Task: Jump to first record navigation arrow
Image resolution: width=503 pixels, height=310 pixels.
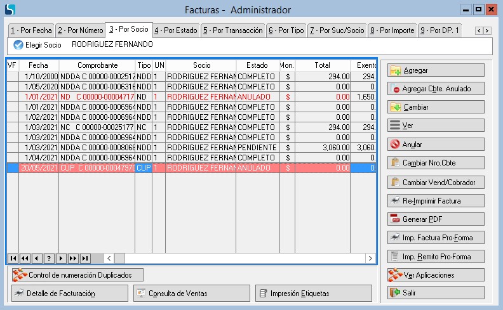Action: click(13, 258)
